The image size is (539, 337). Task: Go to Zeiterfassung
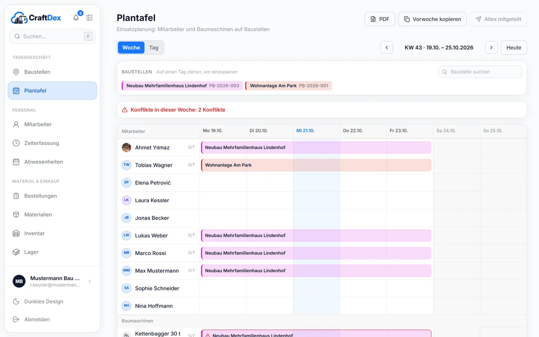[52, 143]
